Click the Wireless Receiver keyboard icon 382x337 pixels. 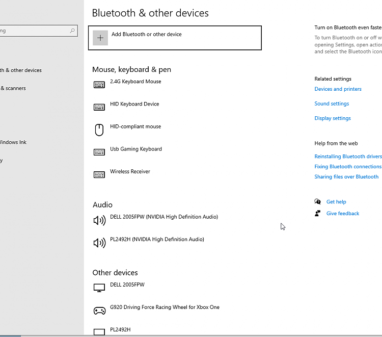click(x=99, y=174)
